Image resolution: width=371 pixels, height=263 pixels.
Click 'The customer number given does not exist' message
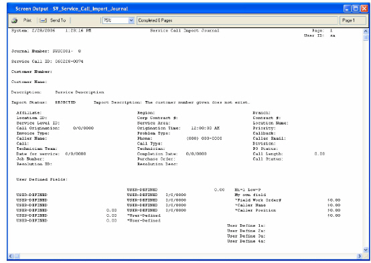198,102
